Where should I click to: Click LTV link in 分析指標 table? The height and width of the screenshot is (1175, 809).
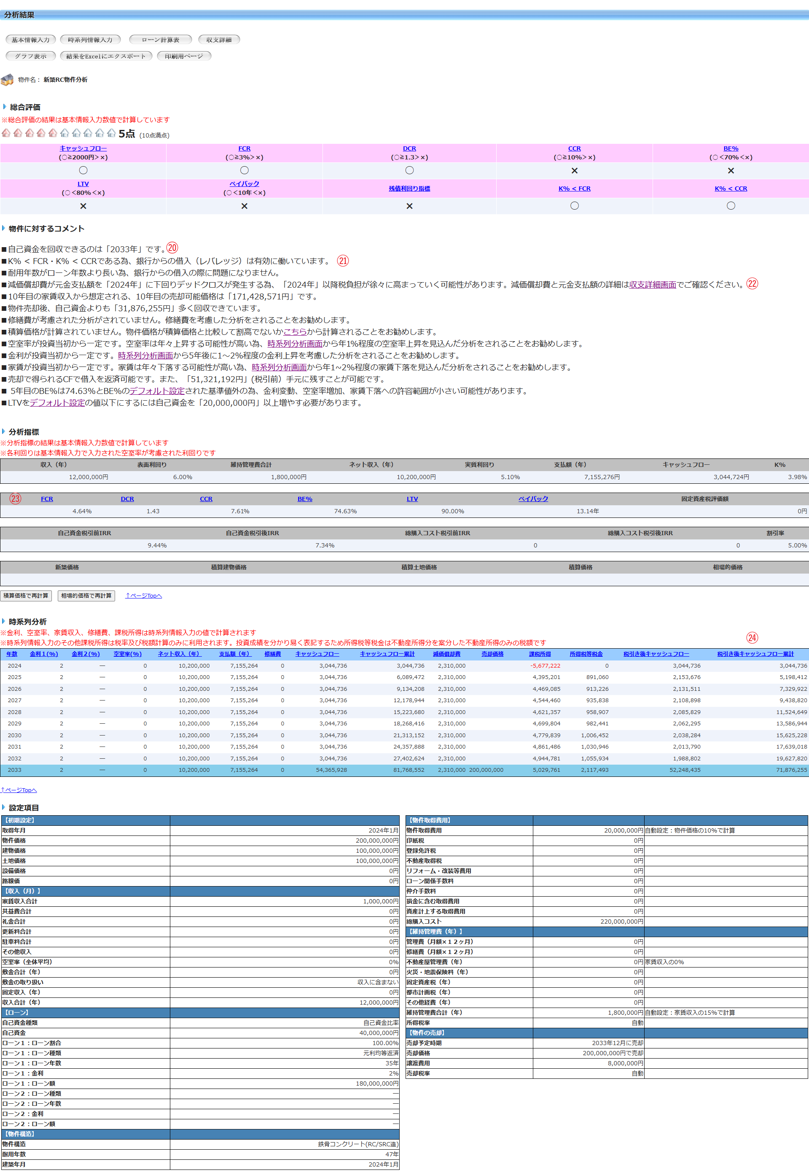412,499
